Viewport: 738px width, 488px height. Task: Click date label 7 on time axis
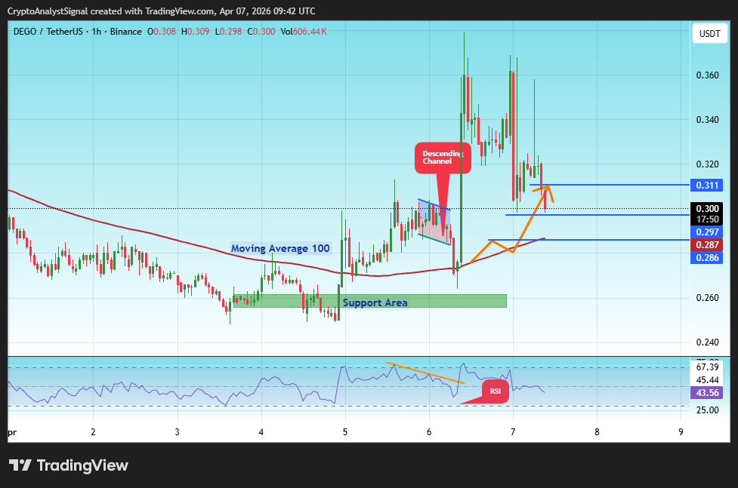click(513, 431)
